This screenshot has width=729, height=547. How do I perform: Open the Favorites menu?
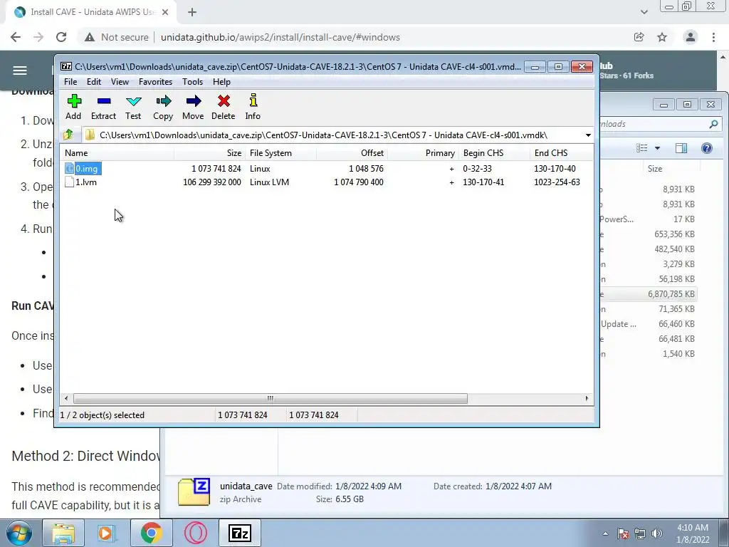point(155,82)
